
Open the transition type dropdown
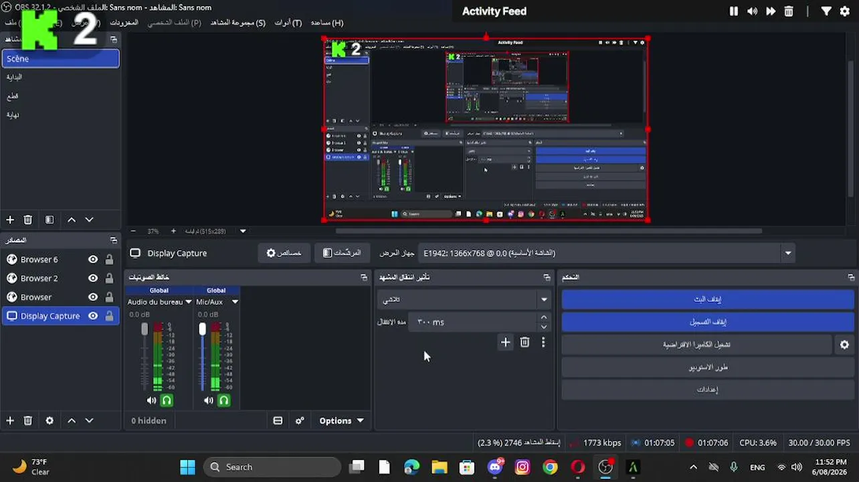point(464,300)
